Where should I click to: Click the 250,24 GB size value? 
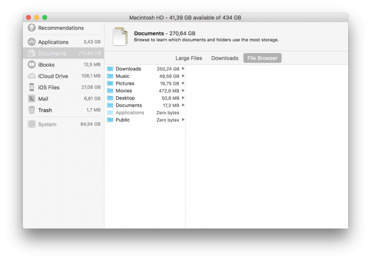168,69
